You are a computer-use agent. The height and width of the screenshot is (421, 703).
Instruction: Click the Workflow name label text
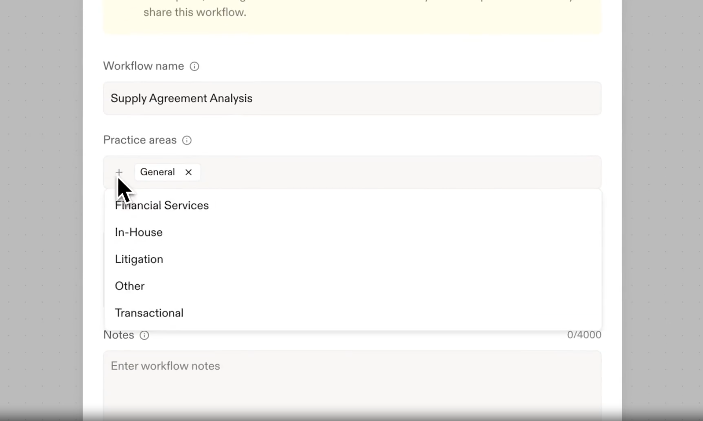point(144,66)
